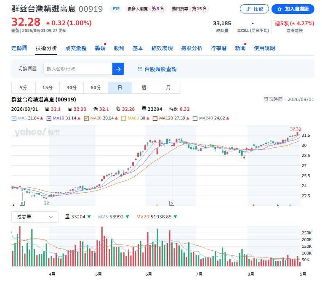Viewport: 322px width, 284px height.
Task: Click the 32.28 current price
Action: click(x=26, y=22)
